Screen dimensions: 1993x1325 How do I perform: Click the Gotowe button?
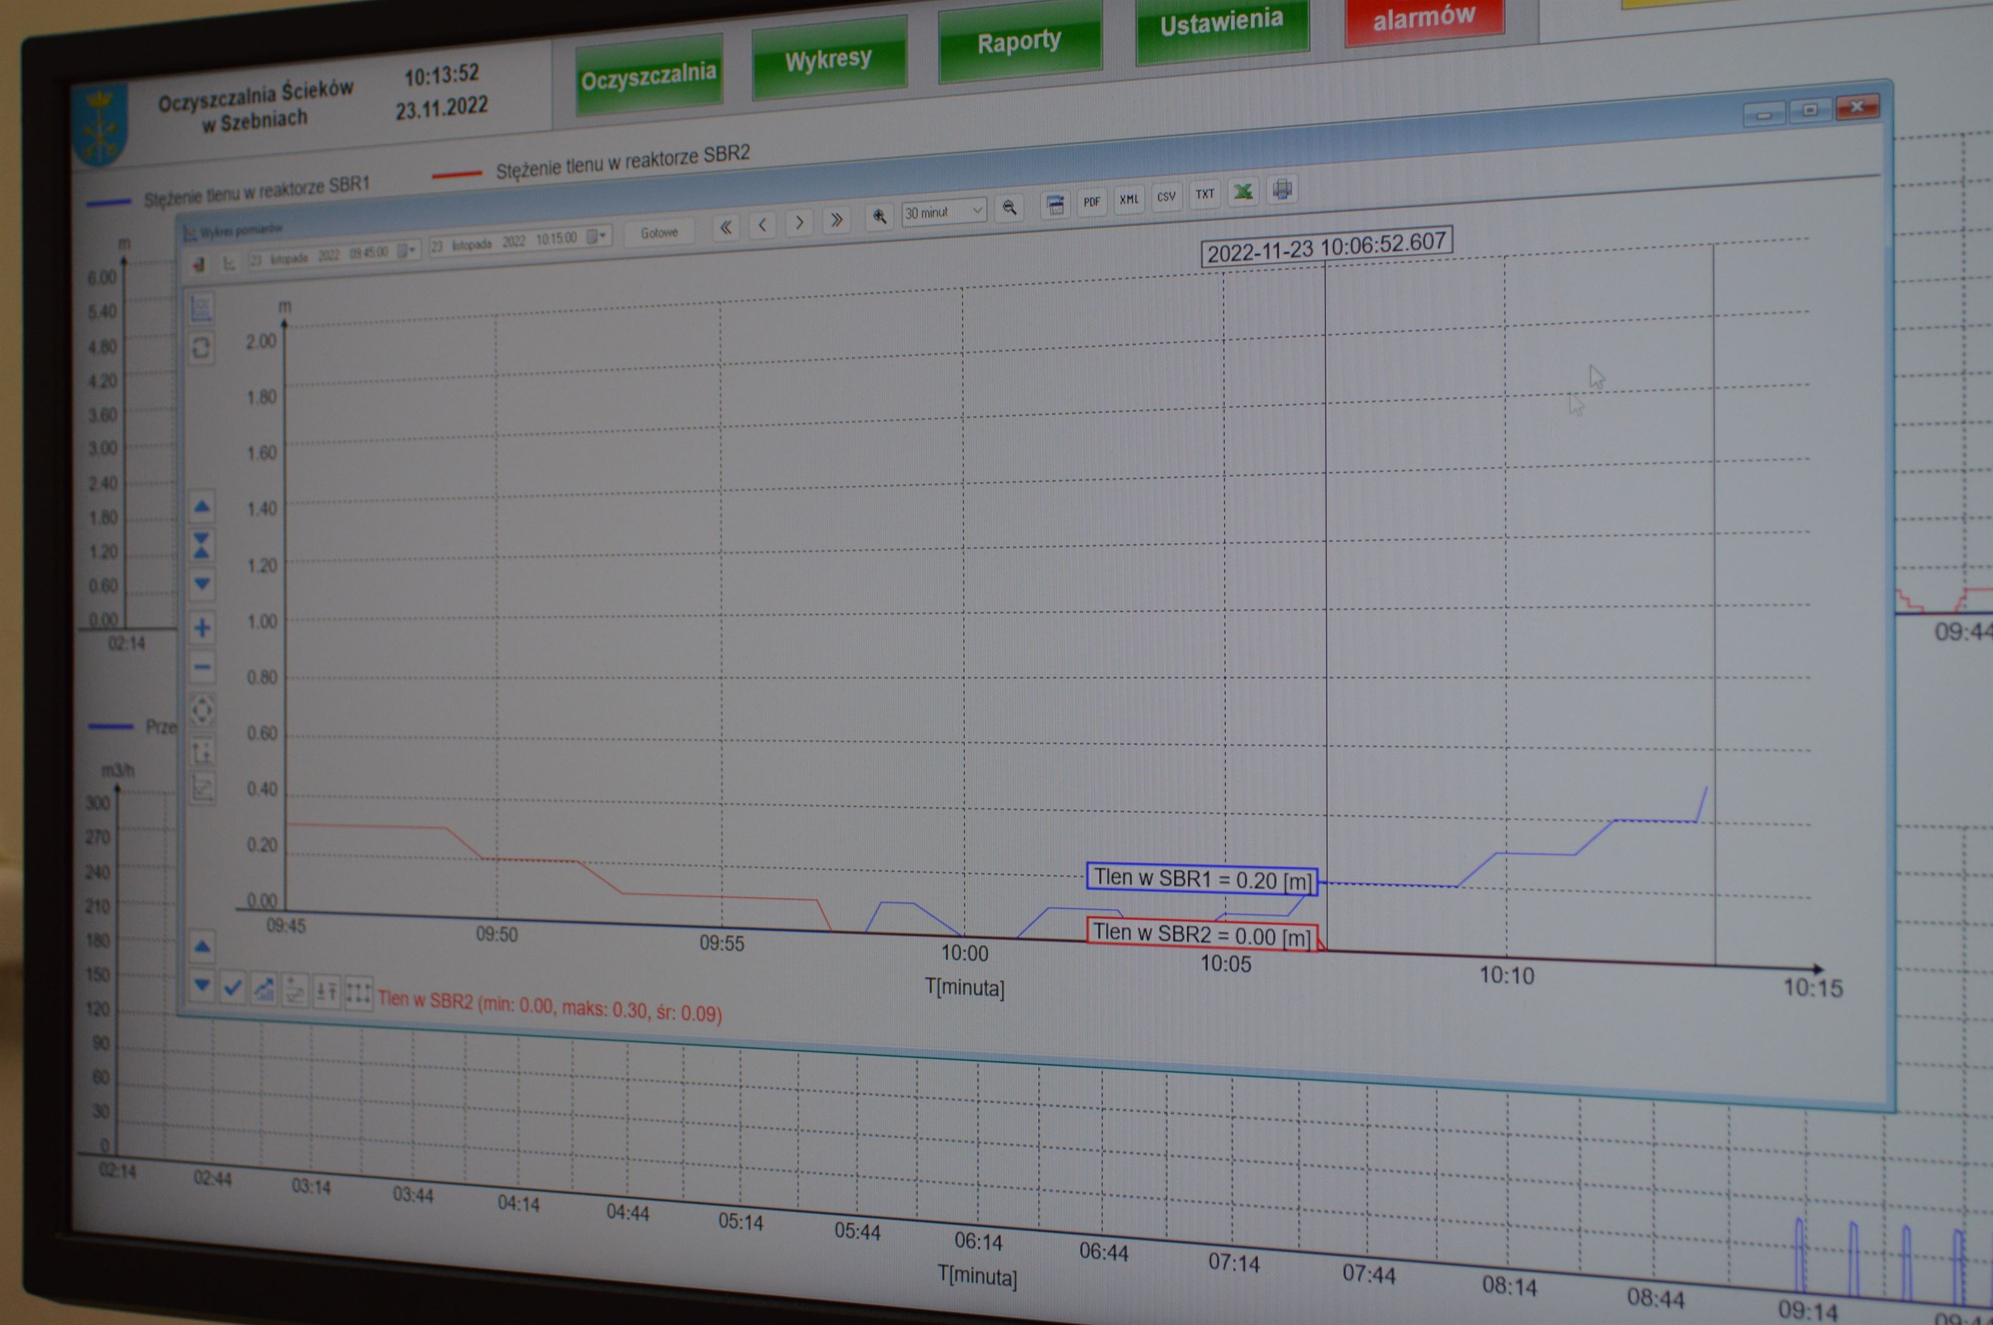tap(658, 232)
